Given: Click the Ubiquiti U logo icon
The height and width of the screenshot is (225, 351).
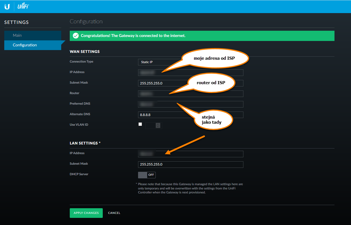Looking at the screenshot, I should pyautogui.click(x=7, y=7).
